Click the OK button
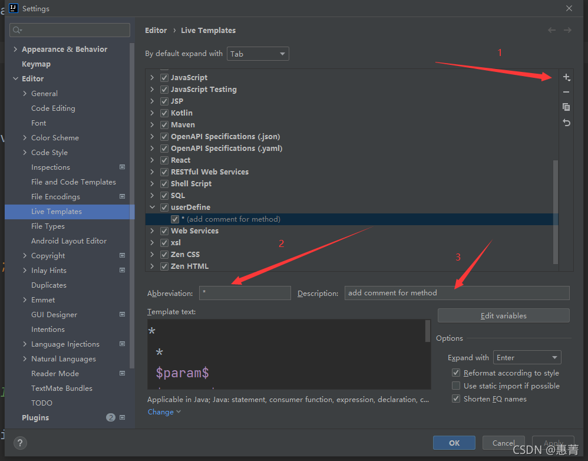588x461 pixels. click(x=454, y=443)
